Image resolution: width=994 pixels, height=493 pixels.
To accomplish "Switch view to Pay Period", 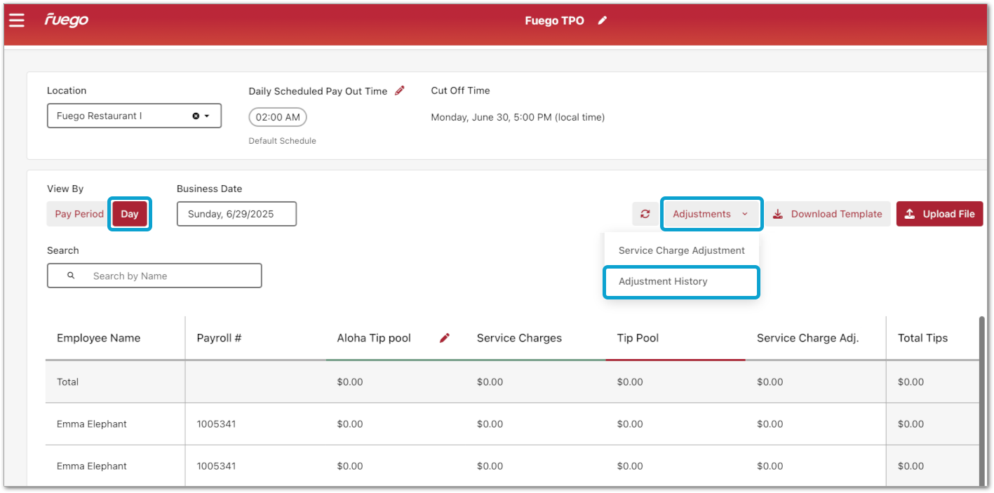I will pyautogui.click(x=79, y=214).
